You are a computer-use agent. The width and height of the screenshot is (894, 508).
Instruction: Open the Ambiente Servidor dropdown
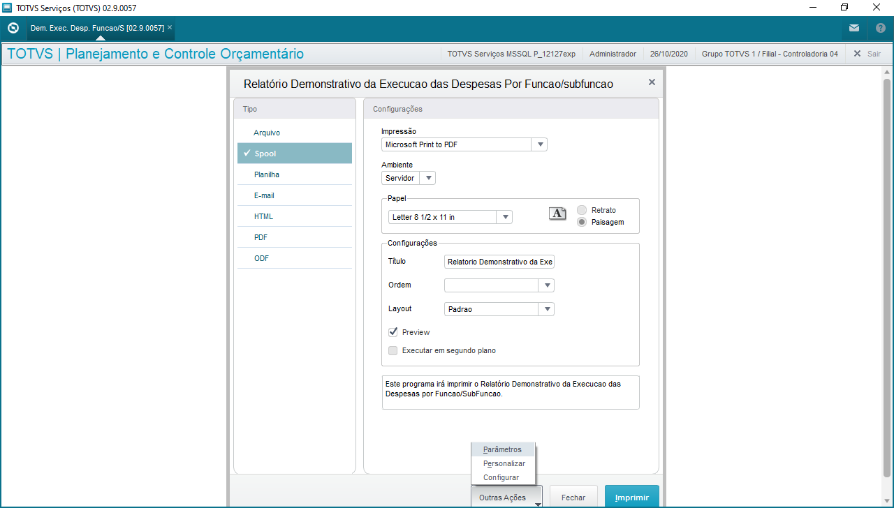click(x=427, y=178)
